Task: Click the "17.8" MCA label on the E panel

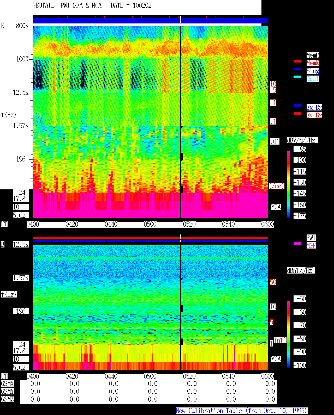Action: pos(19,199)
